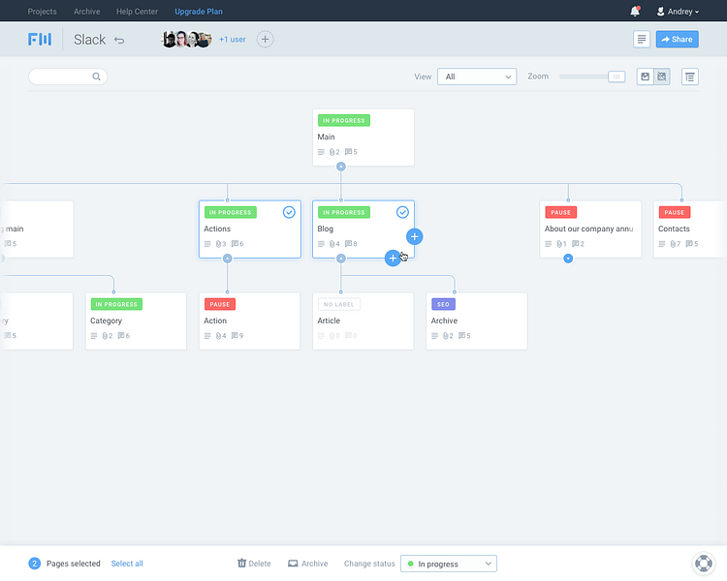The height and width of the screenshot is (581, 727).
Task: Switch to the no-images view mode
Action: [662, 76]
